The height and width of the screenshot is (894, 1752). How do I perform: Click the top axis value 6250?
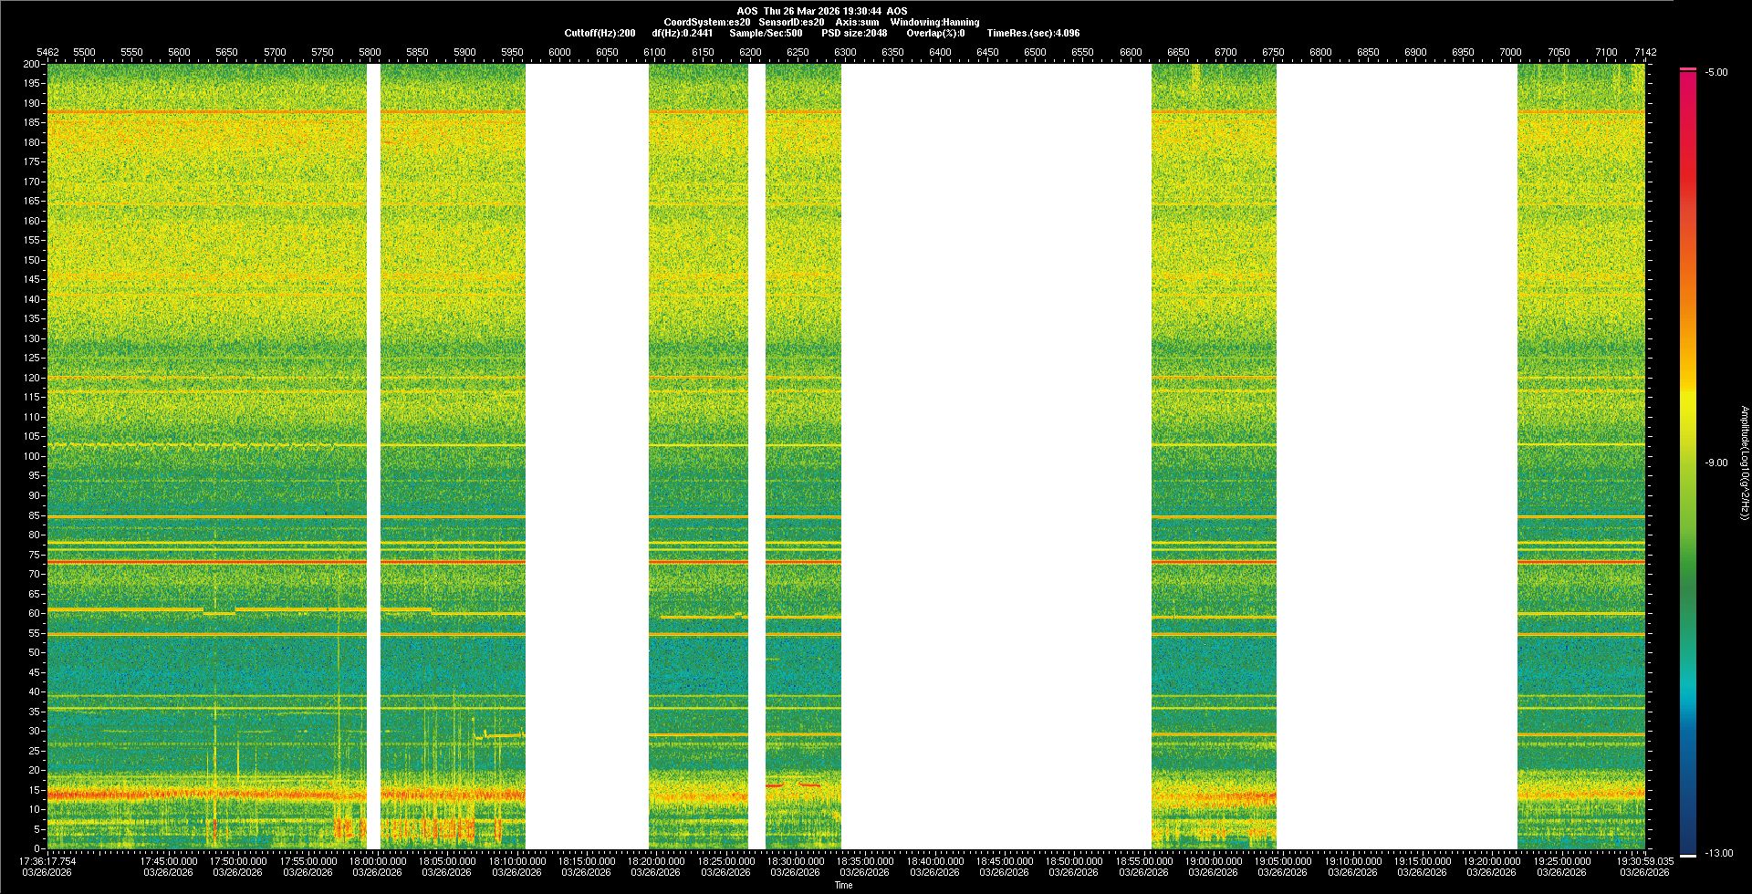tap(798, 52)
